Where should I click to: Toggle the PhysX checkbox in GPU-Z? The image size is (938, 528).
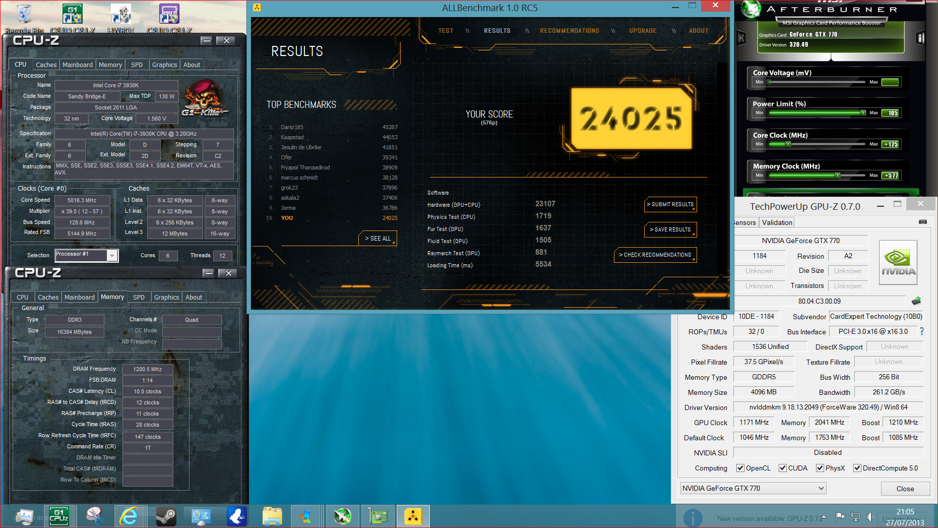point(820,468)
